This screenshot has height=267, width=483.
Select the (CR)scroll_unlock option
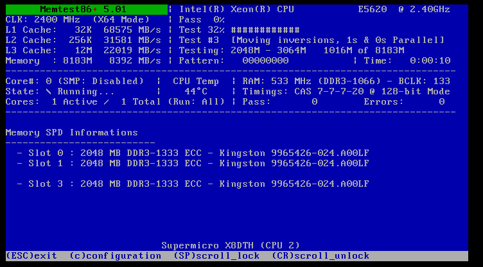[321, 256]
